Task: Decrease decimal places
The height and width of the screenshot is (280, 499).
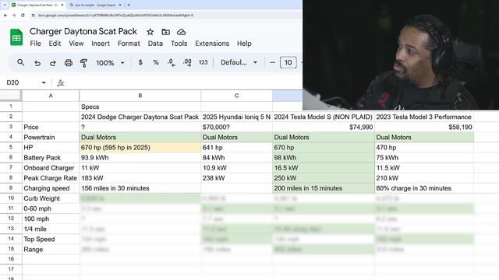Action: click(x=172, y=62)
